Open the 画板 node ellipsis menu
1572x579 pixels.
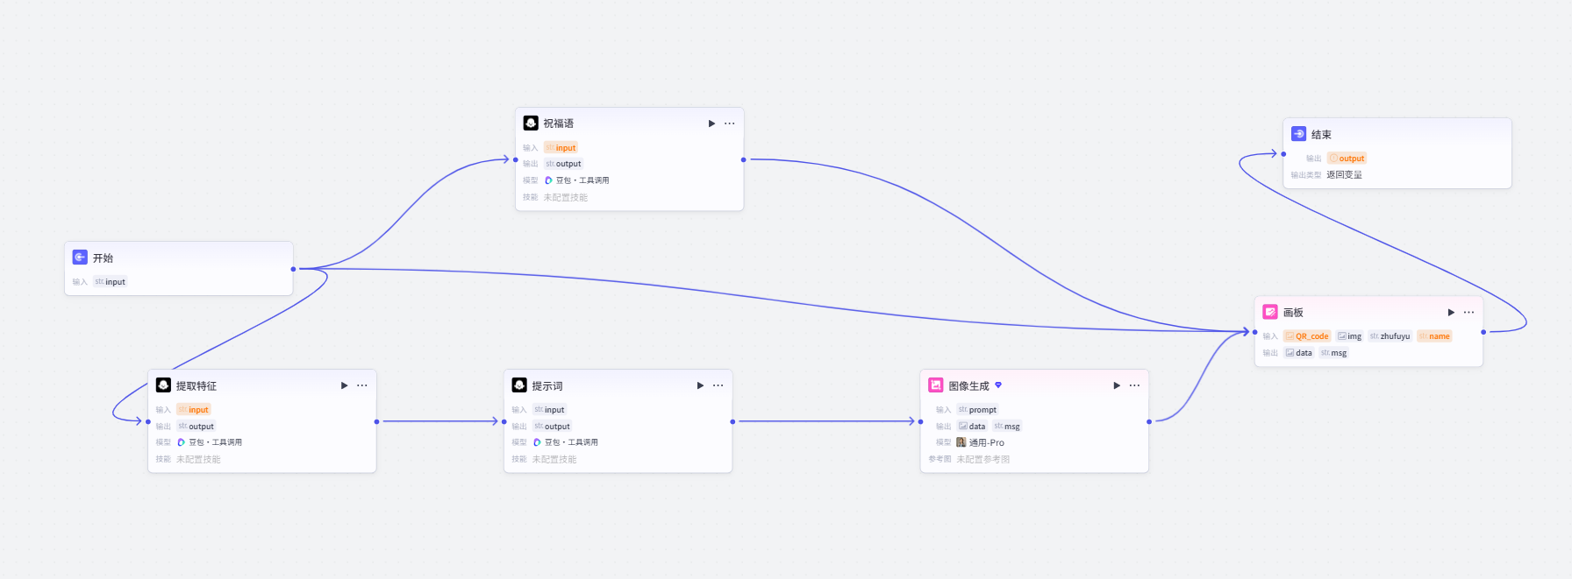click(x=1468, y=312)
